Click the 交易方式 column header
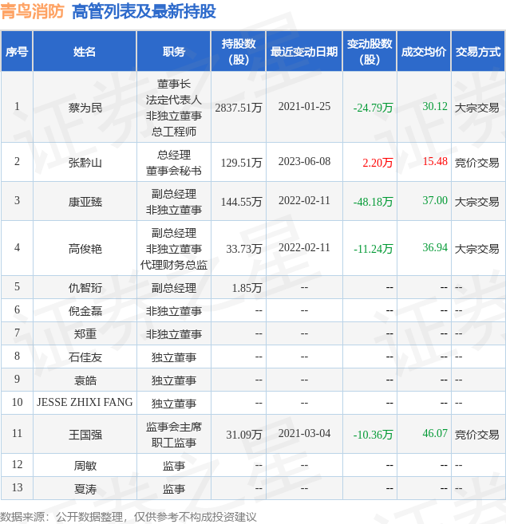 click(478, 52)
